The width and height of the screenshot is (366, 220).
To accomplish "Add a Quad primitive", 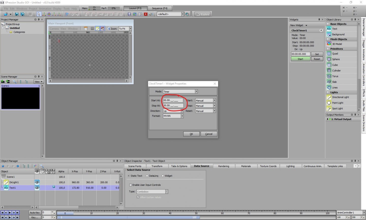I will [x=342, y=54].
